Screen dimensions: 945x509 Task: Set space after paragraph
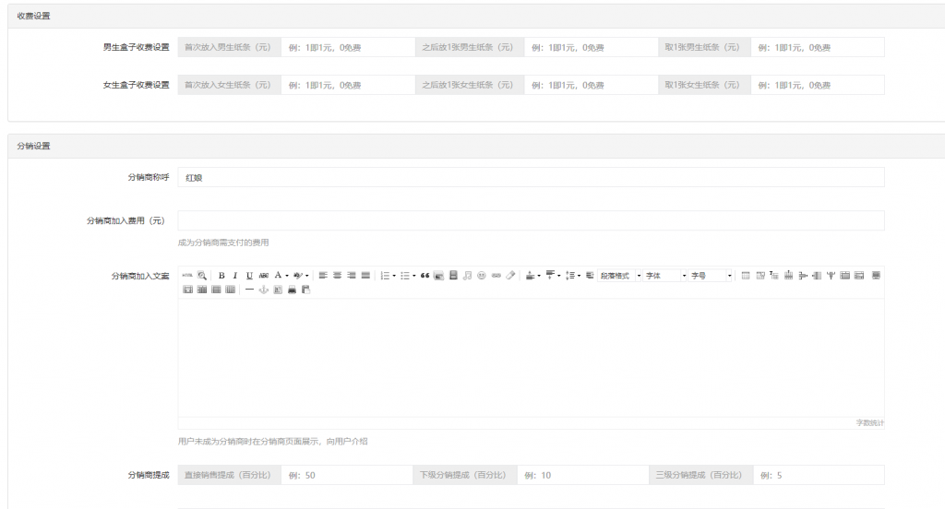(550, 276)
